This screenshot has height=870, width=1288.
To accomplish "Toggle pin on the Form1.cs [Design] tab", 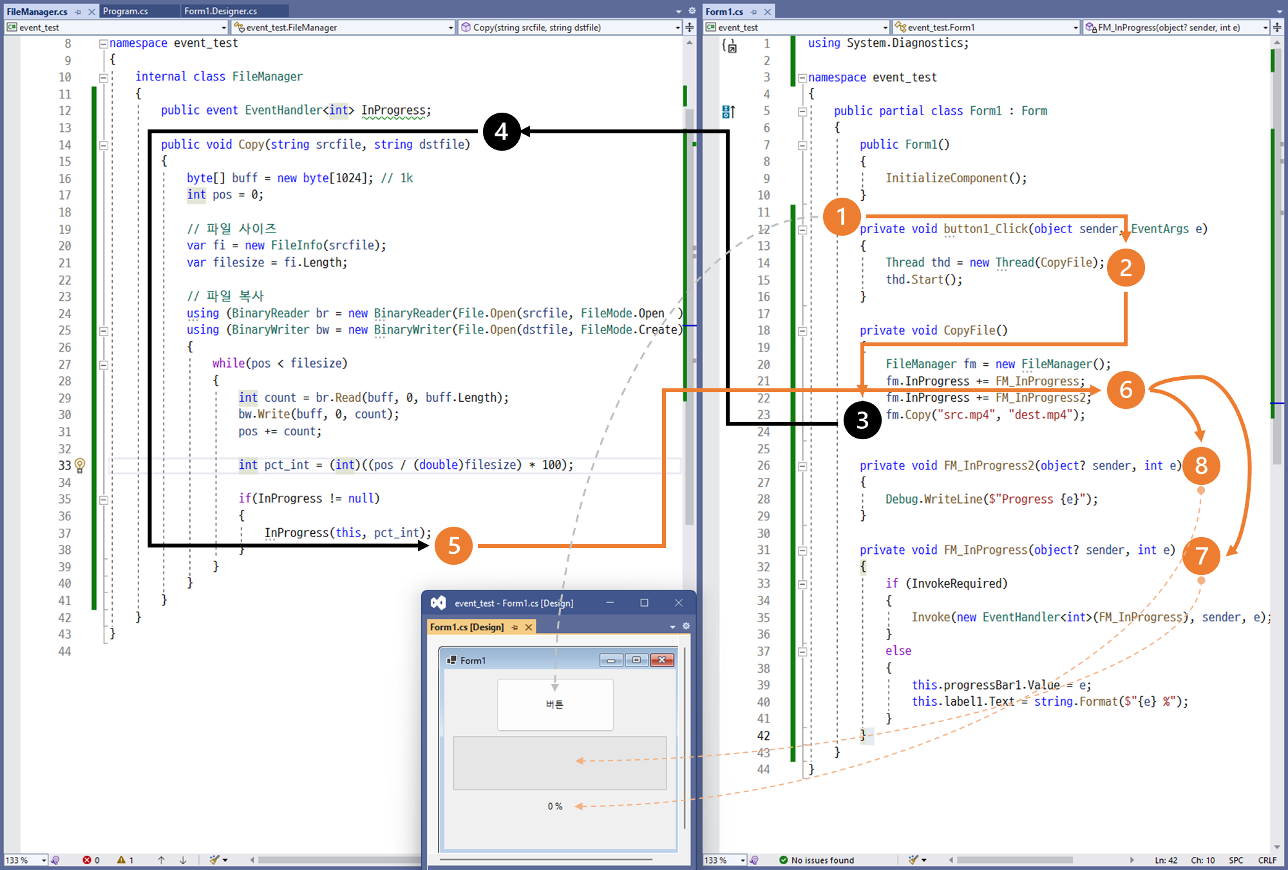I will coord(515,627).
